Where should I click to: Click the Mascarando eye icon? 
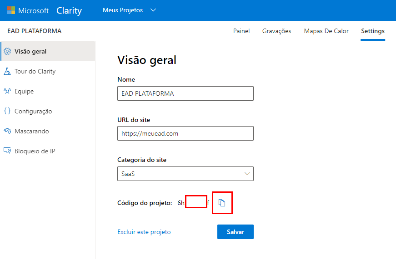7,131
